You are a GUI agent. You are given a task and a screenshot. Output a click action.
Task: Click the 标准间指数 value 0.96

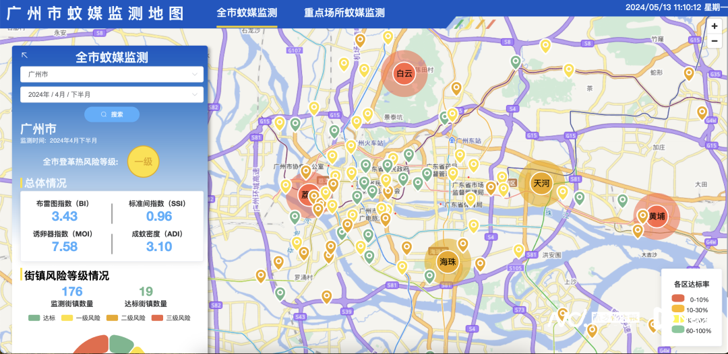159,216
